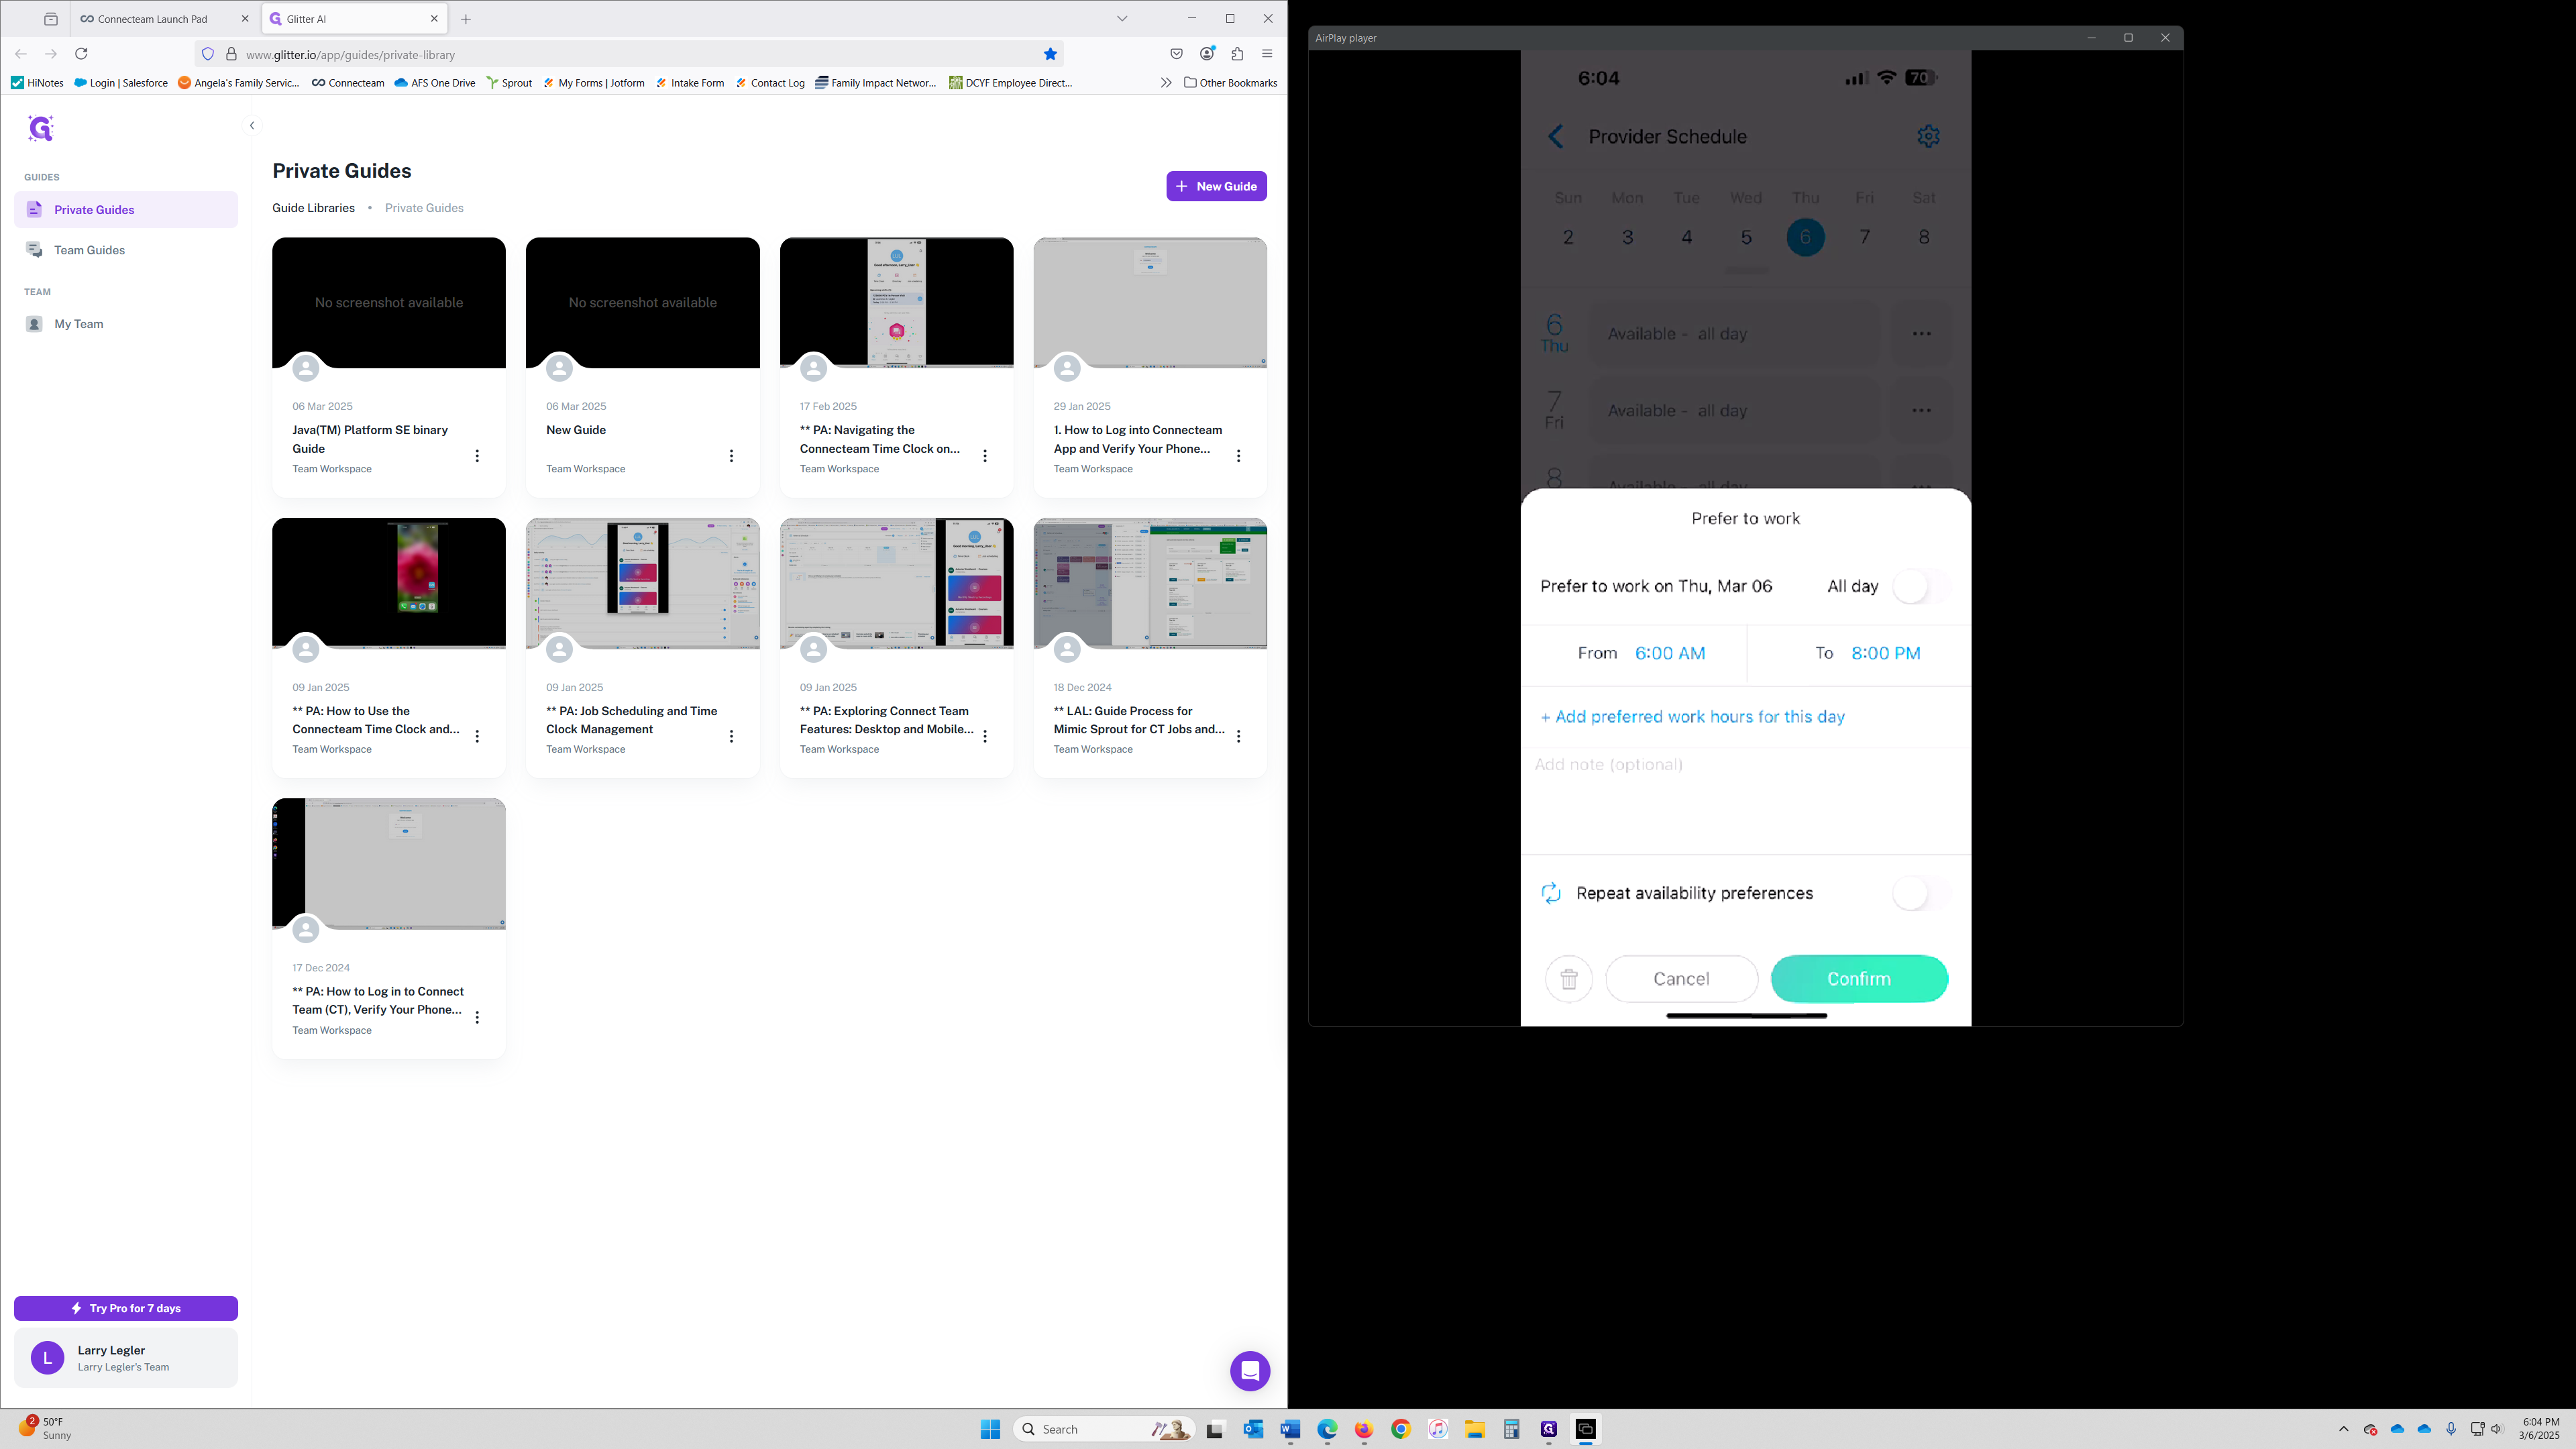Open File Explorer from the taskbar

[1475, 1429]
